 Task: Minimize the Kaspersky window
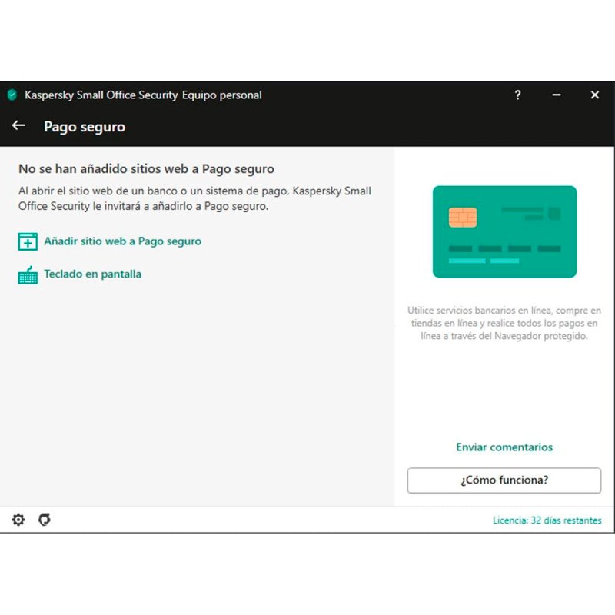pyautogui.click(x=556, y=95)
